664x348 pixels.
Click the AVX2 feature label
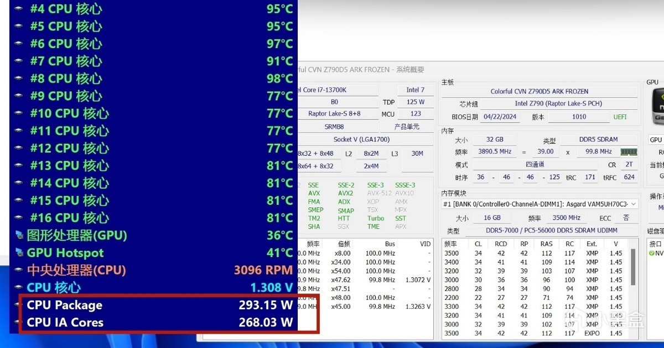click(x=346, y=193)
